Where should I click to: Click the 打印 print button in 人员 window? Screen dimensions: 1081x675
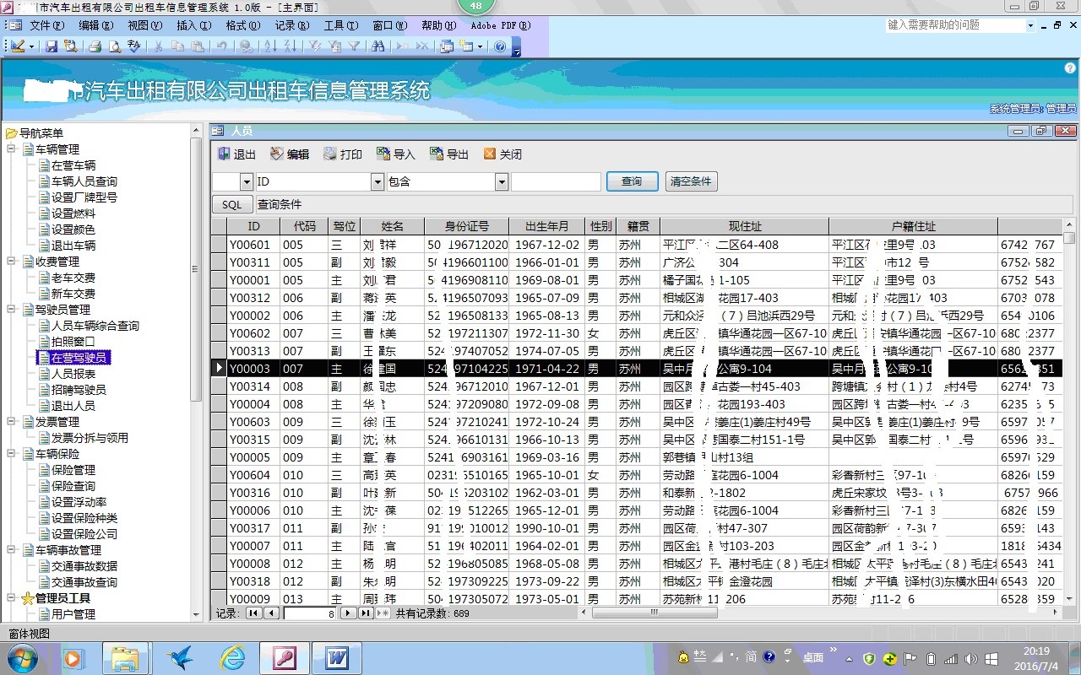[x=343, y=154]
